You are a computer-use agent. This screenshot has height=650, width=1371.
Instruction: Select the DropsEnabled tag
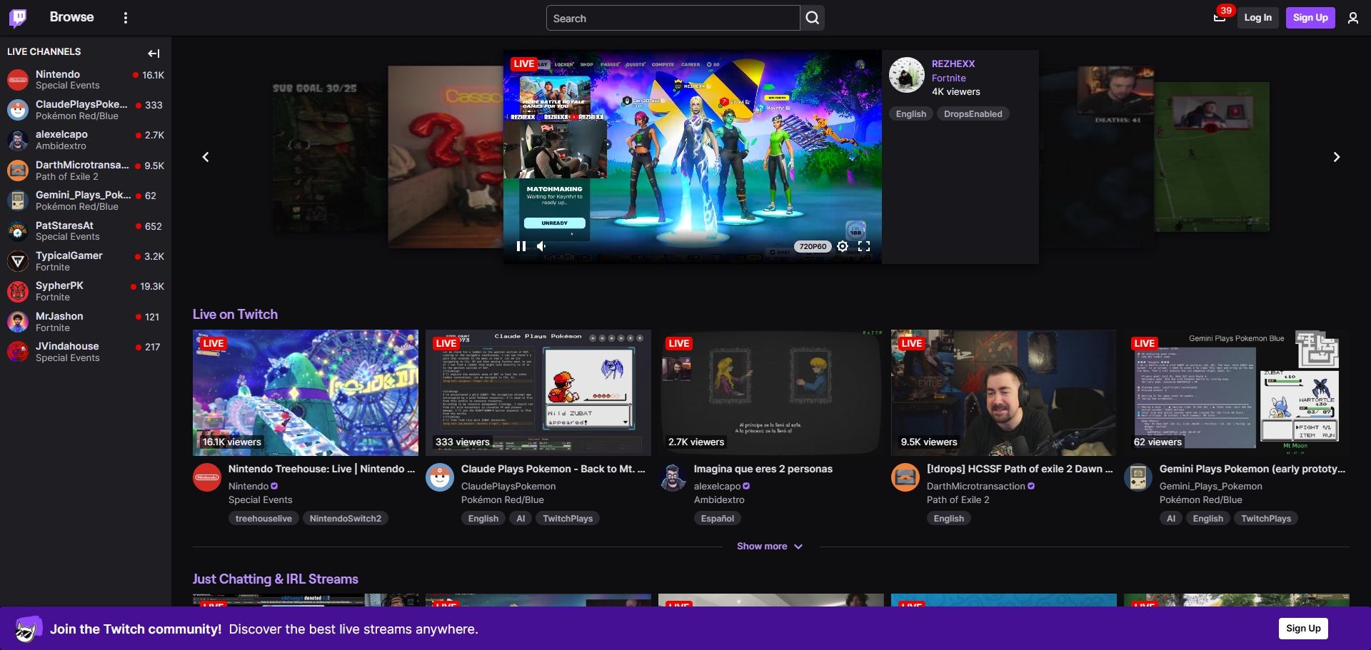973,114
